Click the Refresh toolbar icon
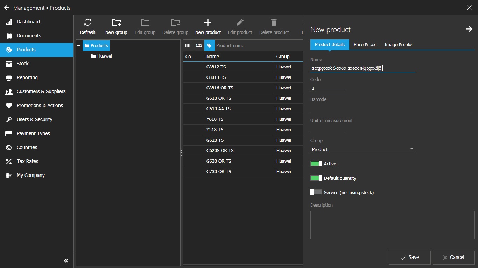Screen dimensions: 478x268 click(x=87, y=23)
